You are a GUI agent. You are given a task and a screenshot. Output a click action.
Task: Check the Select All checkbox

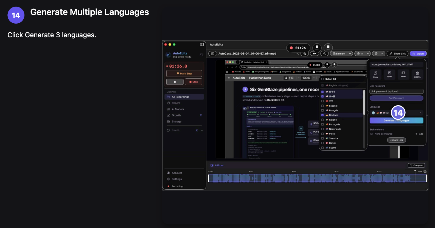[322, 79]
